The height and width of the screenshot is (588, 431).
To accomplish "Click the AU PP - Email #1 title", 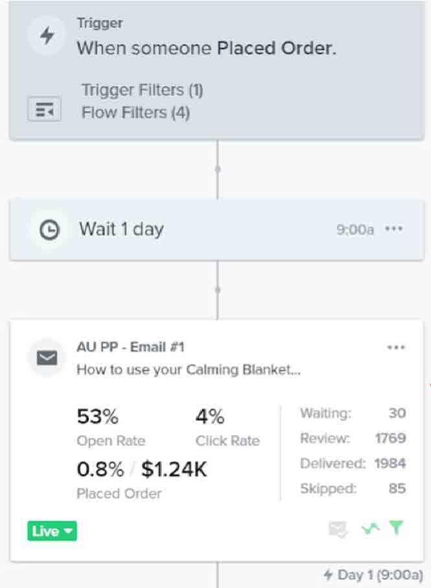I will (130, 347).
